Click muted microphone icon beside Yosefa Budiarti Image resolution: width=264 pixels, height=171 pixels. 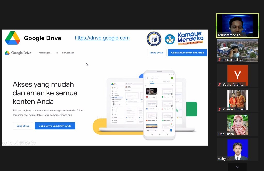[220, 109]
